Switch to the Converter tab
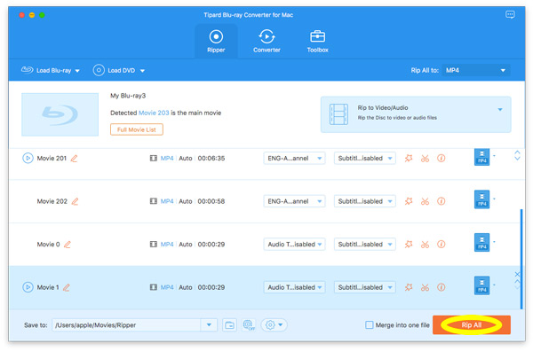This screenshot has width=533, height=351. (x=266, y=41)
